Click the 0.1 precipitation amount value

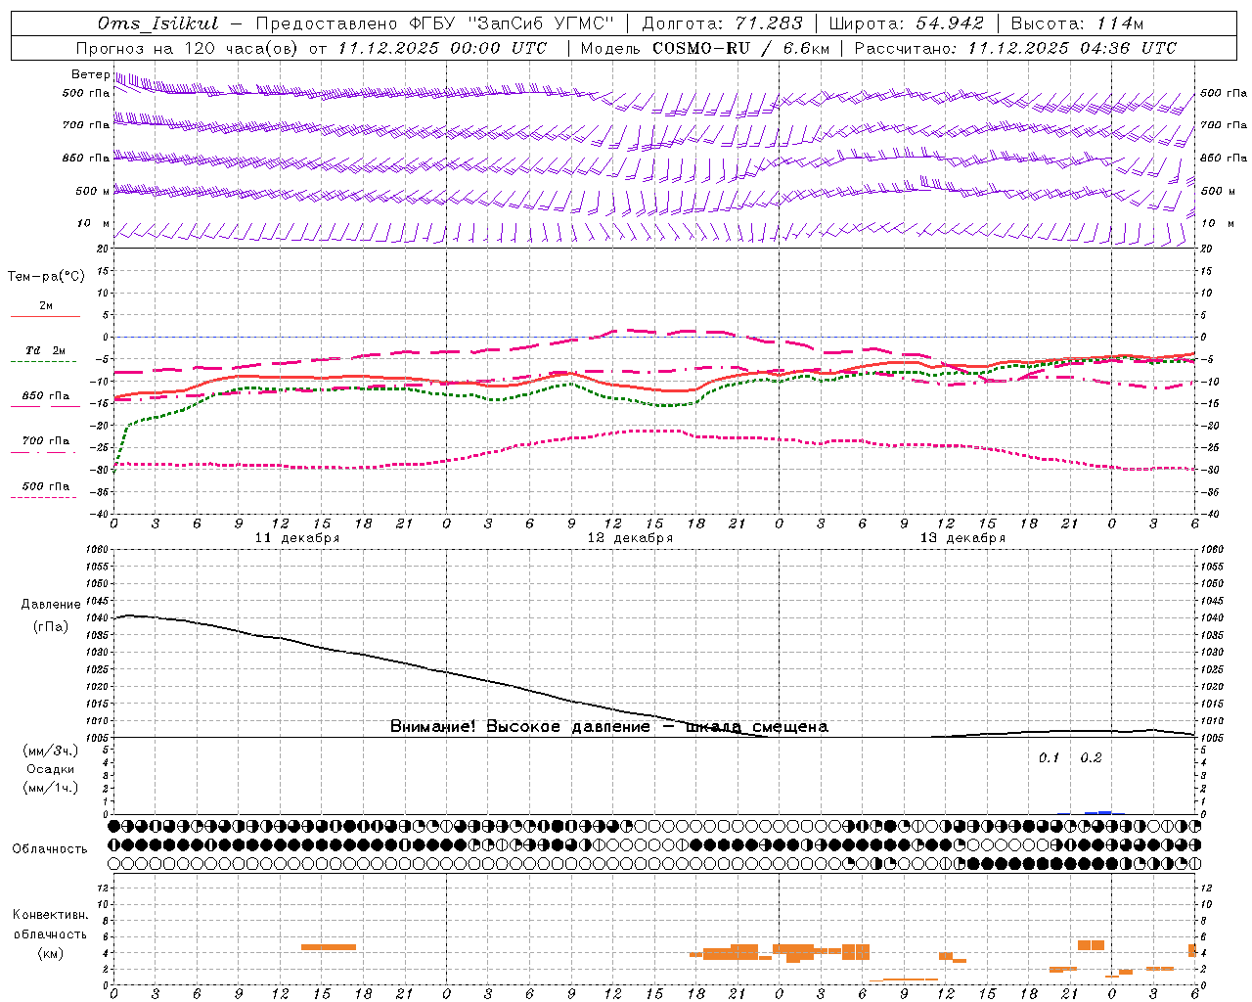point(1049,758)
